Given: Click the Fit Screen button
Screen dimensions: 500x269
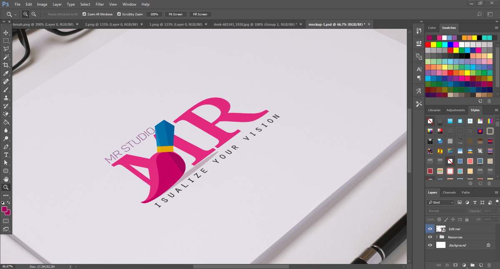Looking at the screenshot, I should (175, 14).
